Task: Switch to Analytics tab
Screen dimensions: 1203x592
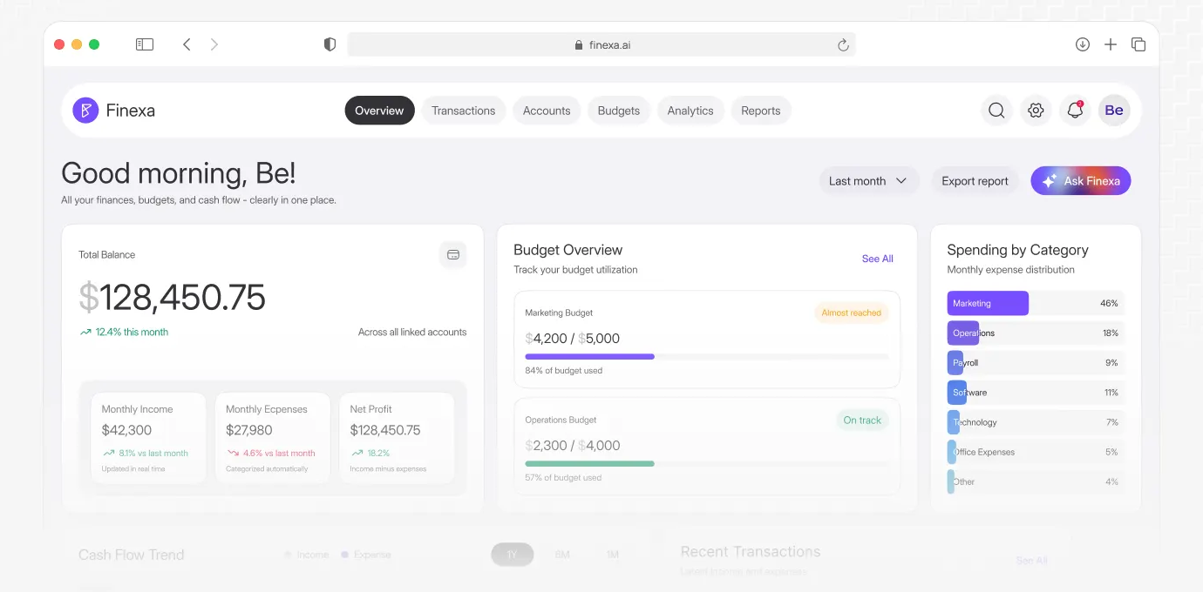Action: pyautogui.click(x=690, y=111)
